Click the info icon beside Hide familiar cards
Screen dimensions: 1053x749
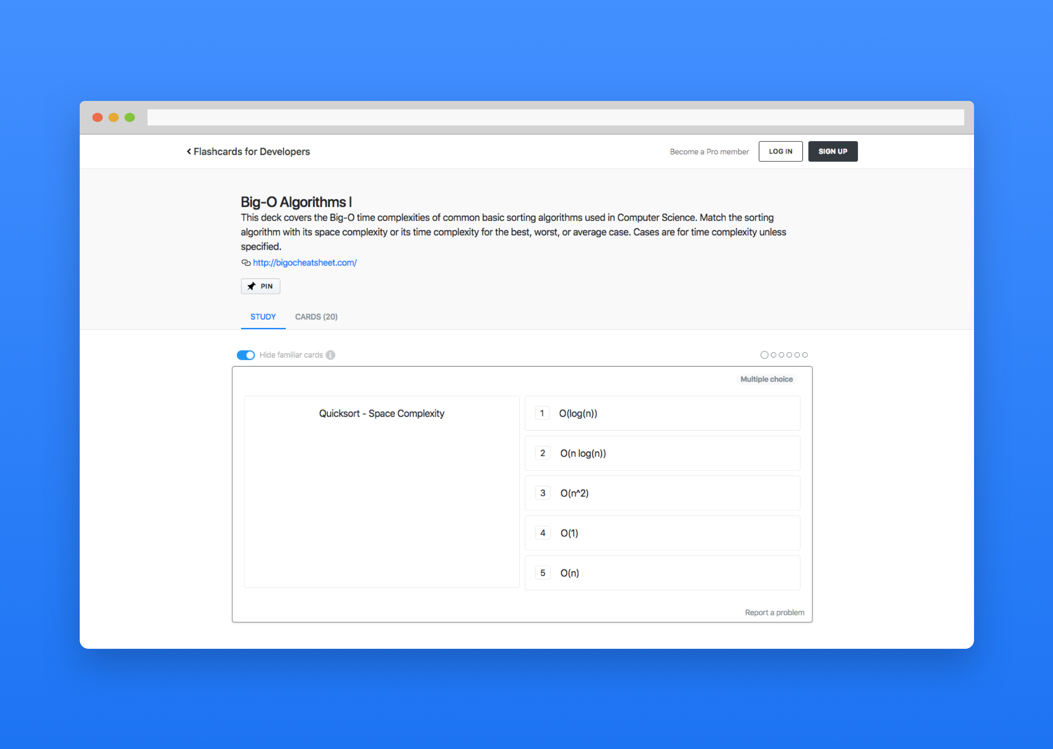tap(331, 355)
